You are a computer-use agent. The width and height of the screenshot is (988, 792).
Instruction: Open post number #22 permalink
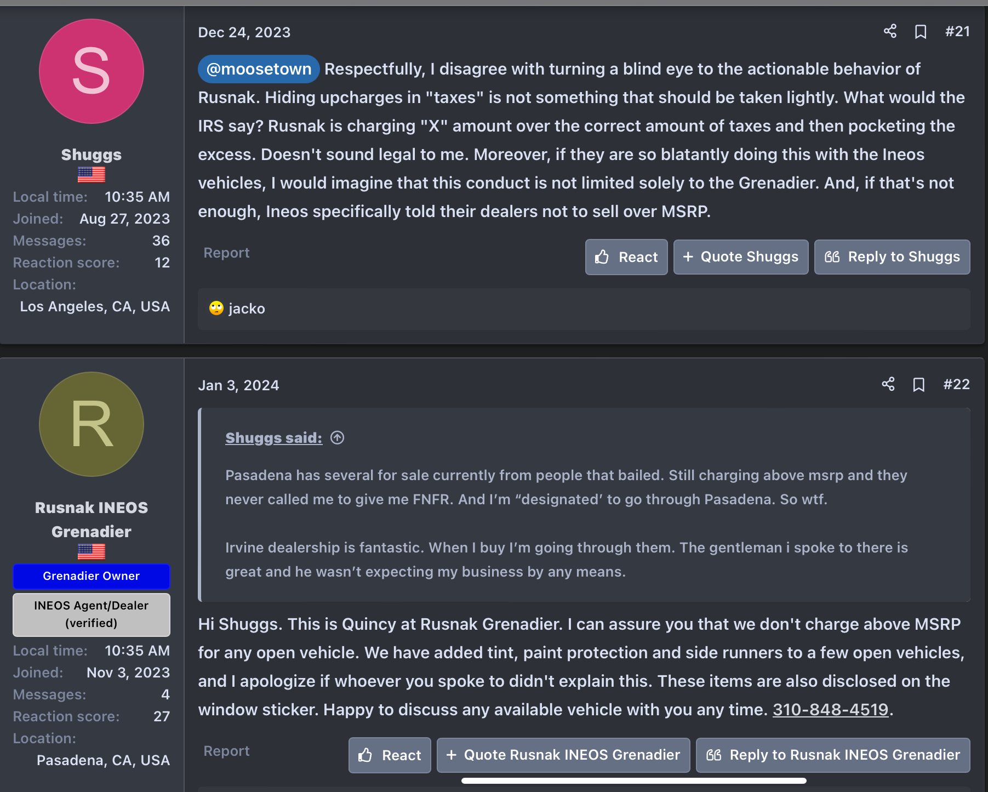(x=956, y=384)
